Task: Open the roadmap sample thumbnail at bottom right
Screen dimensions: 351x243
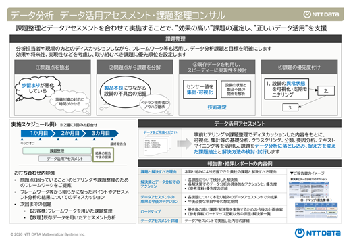Action: point(316,211)
